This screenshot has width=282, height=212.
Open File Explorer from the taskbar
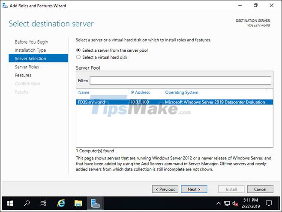click(78, 203)
